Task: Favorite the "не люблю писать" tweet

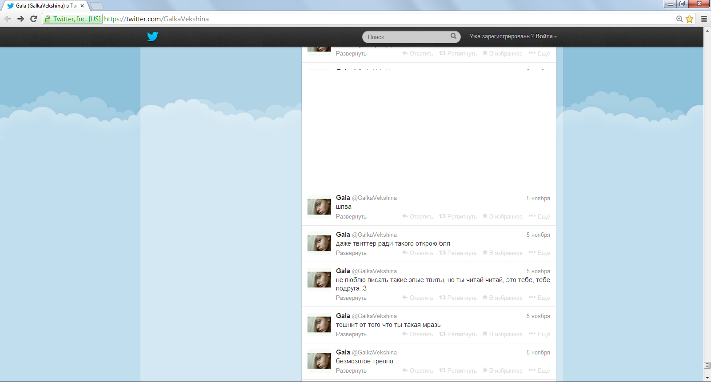Action: [503, 298]
